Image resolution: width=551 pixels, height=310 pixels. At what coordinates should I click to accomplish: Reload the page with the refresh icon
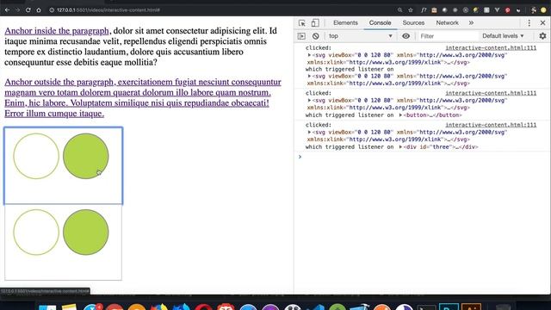coord(28,10)
